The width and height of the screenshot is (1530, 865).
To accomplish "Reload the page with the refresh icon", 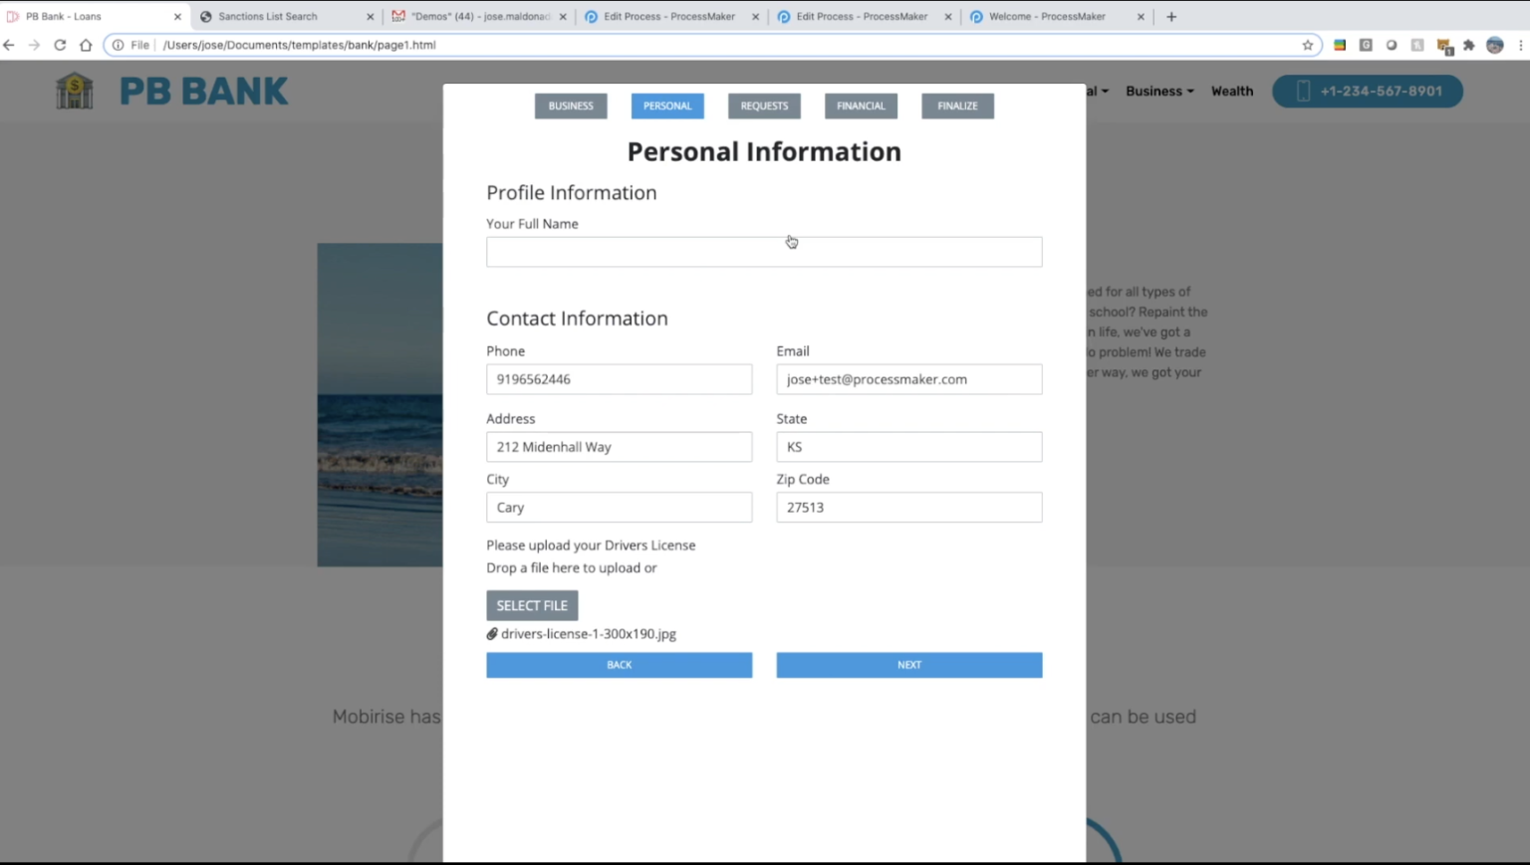I will (60, 45).
